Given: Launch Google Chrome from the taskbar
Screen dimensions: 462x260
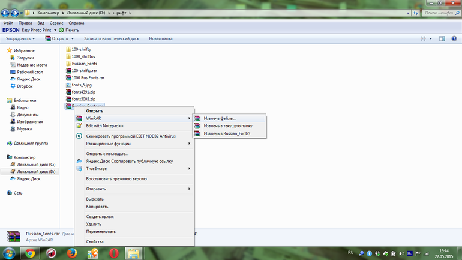Looking at the screenshot, I should coord(30,253).
